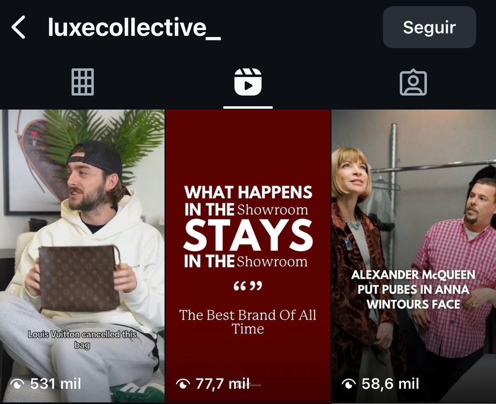This screenshot has height=404, width=496.
Task: Open the tagged photos tab
Action: point(413,82)
